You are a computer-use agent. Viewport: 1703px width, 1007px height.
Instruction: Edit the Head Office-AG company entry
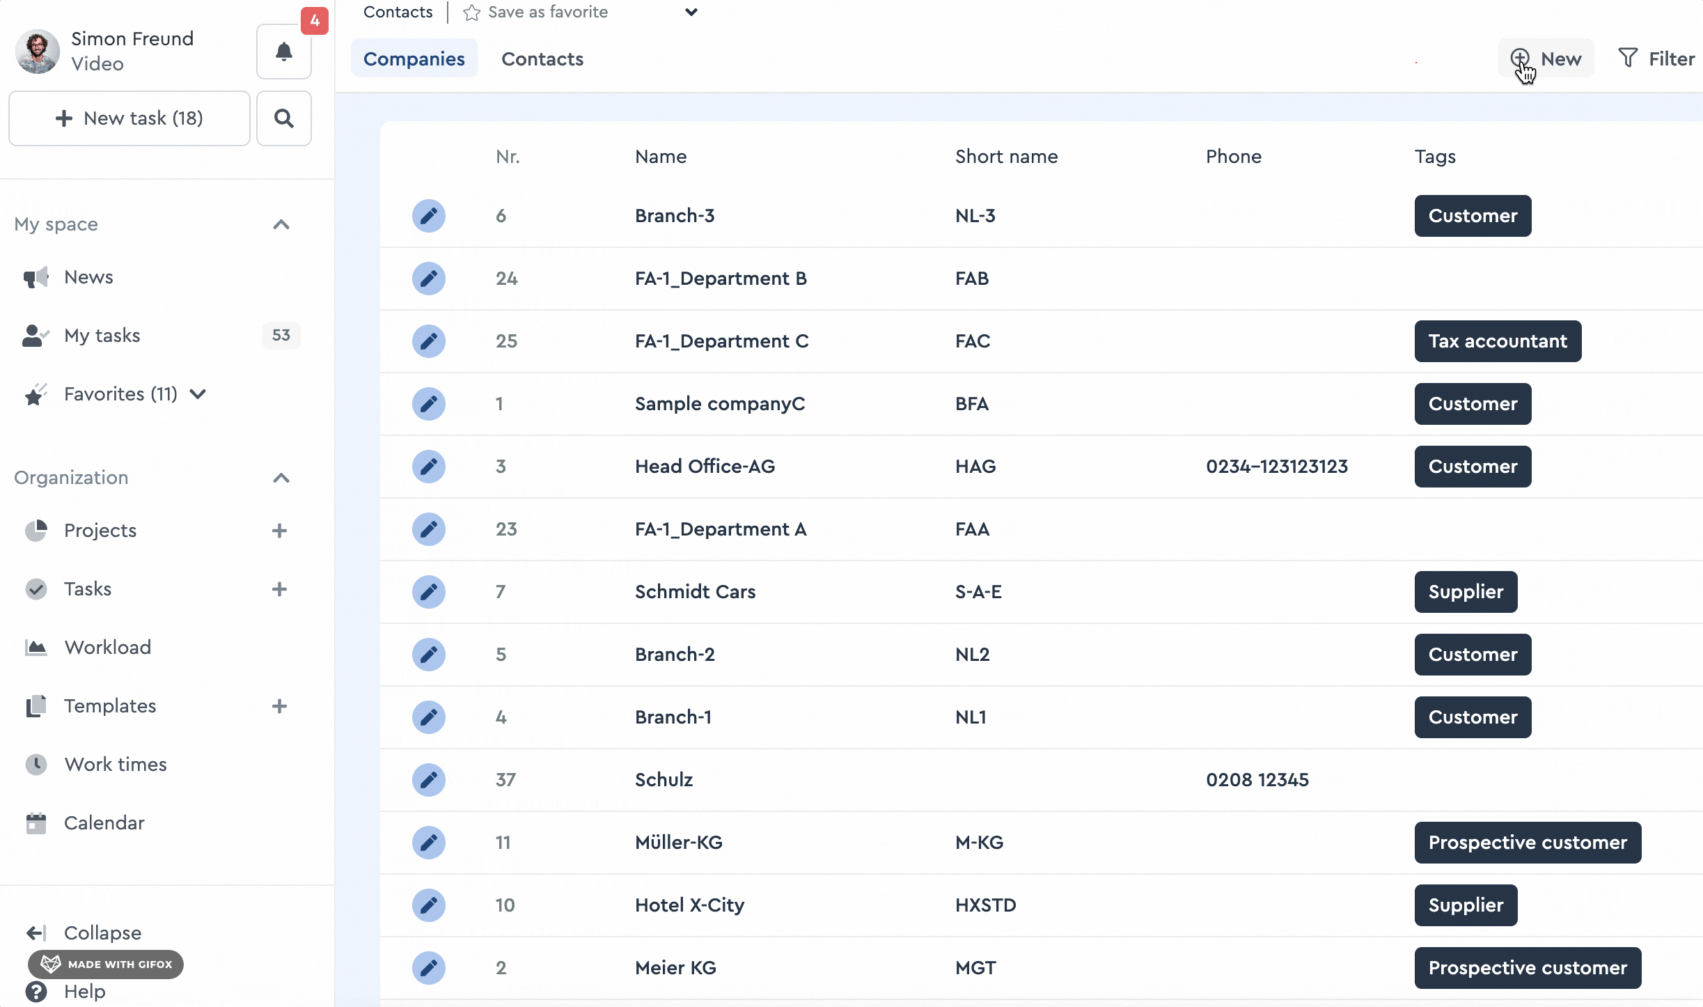(428, 467)
